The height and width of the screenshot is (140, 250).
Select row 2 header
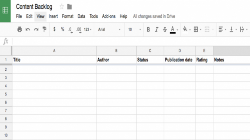(6, 69)
